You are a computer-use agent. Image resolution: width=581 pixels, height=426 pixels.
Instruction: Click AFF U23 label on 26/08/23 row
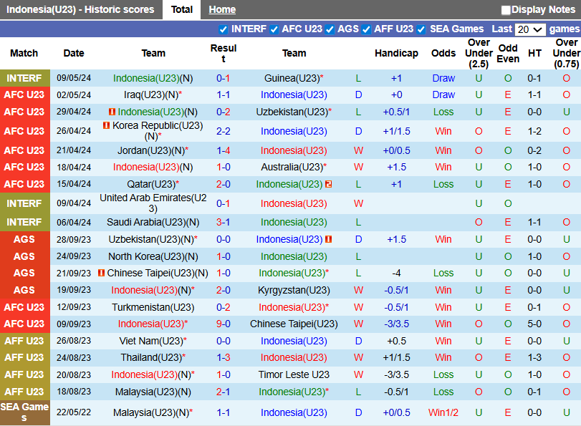(24, 341)
